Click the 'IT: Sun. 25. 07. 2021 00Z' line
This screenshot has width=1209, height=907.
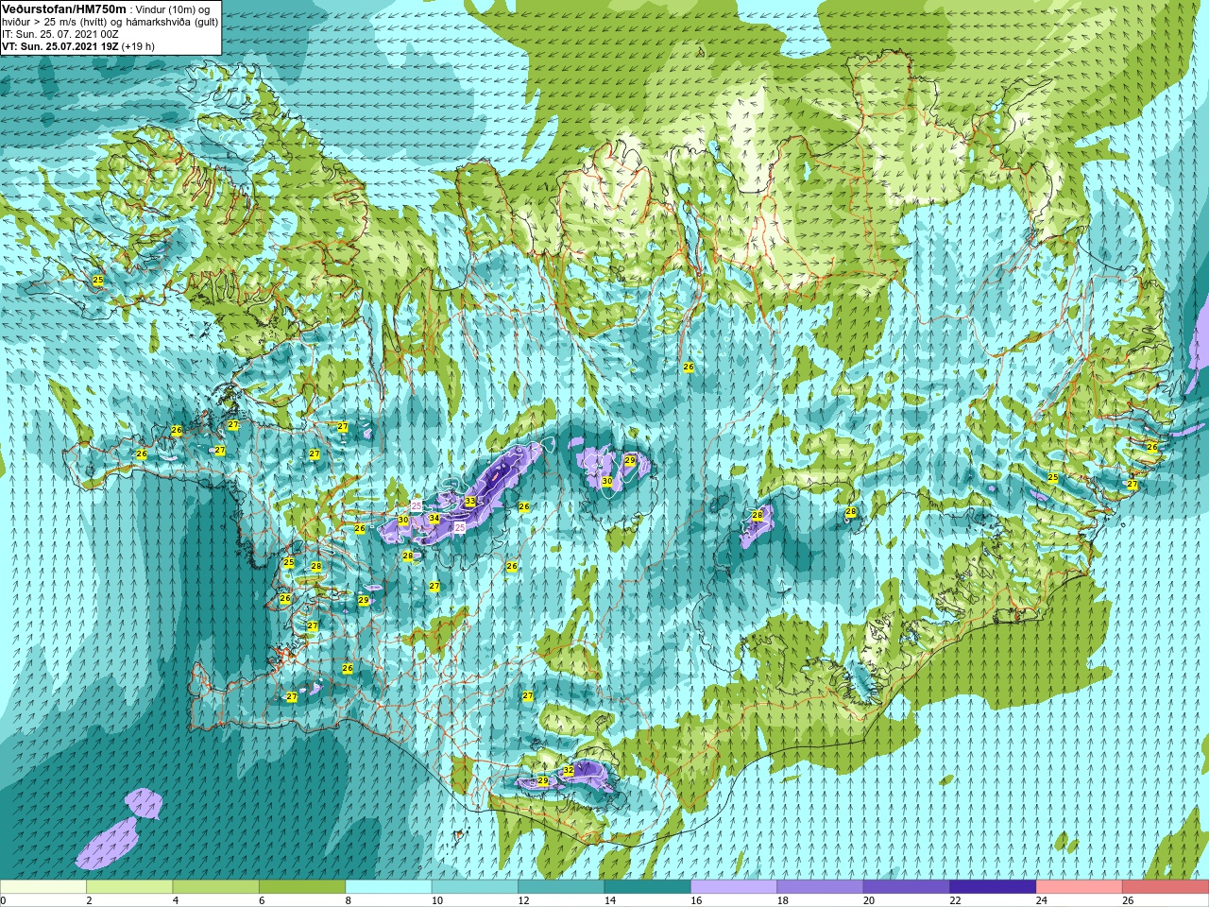[60, 34]
